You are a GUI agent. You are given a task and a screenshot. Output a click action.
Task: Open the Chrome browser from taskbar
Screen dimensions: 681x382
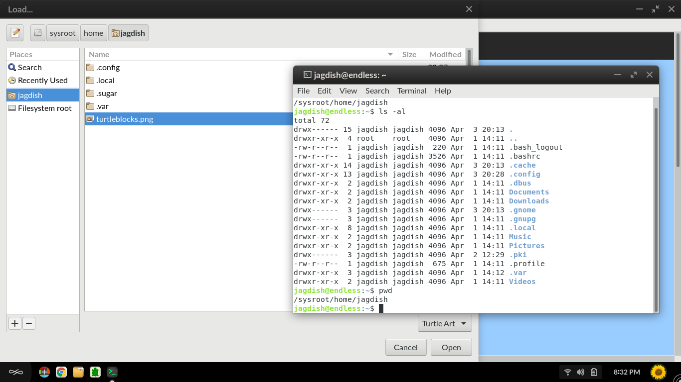coord(61,372)
